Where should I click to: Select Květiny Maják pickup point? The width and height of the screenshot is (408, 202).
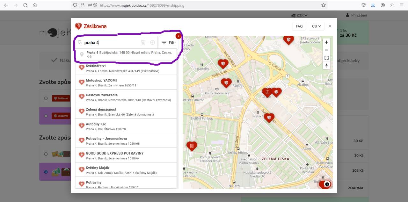click(x=126, y=170)
